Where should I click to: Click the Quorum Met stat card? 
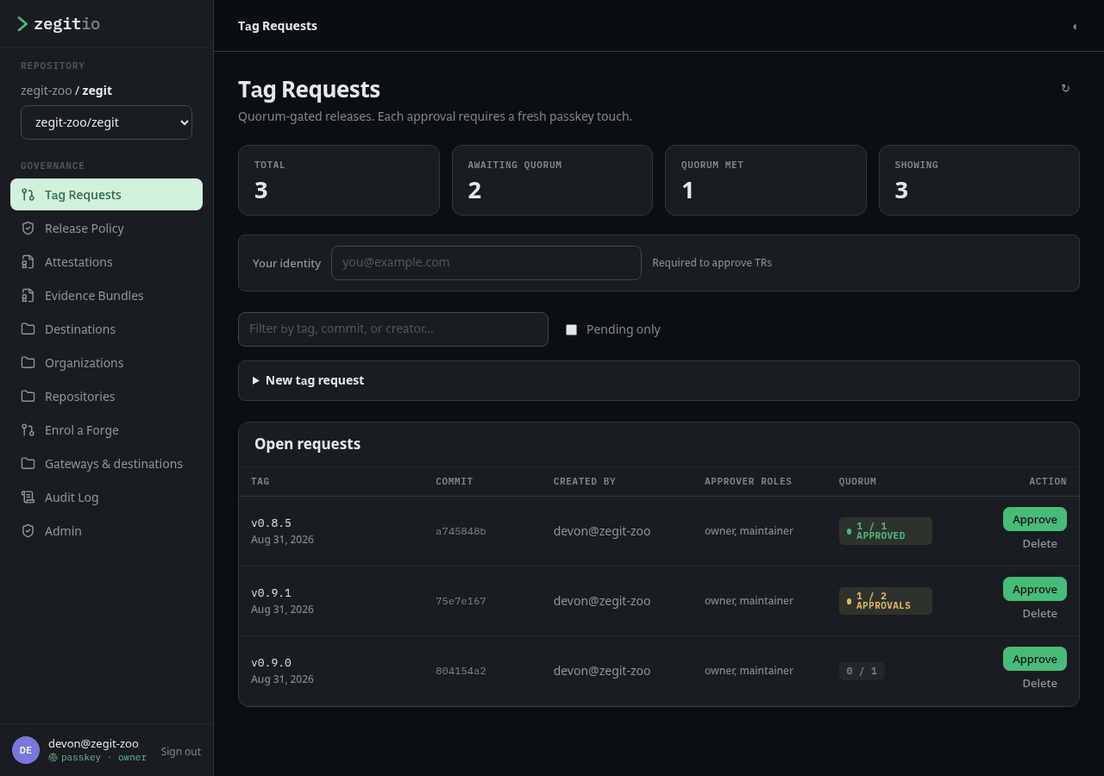766,180
